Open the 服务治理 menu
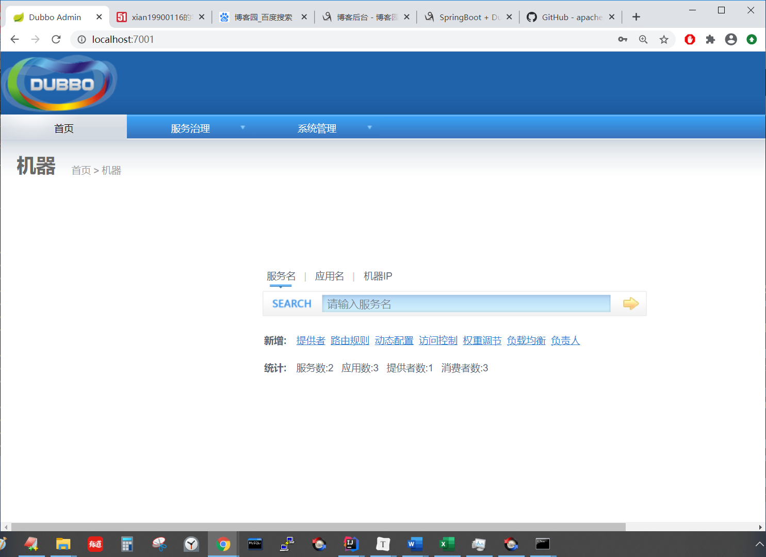This screenshot has height=557, width=766. pos(190,128)
